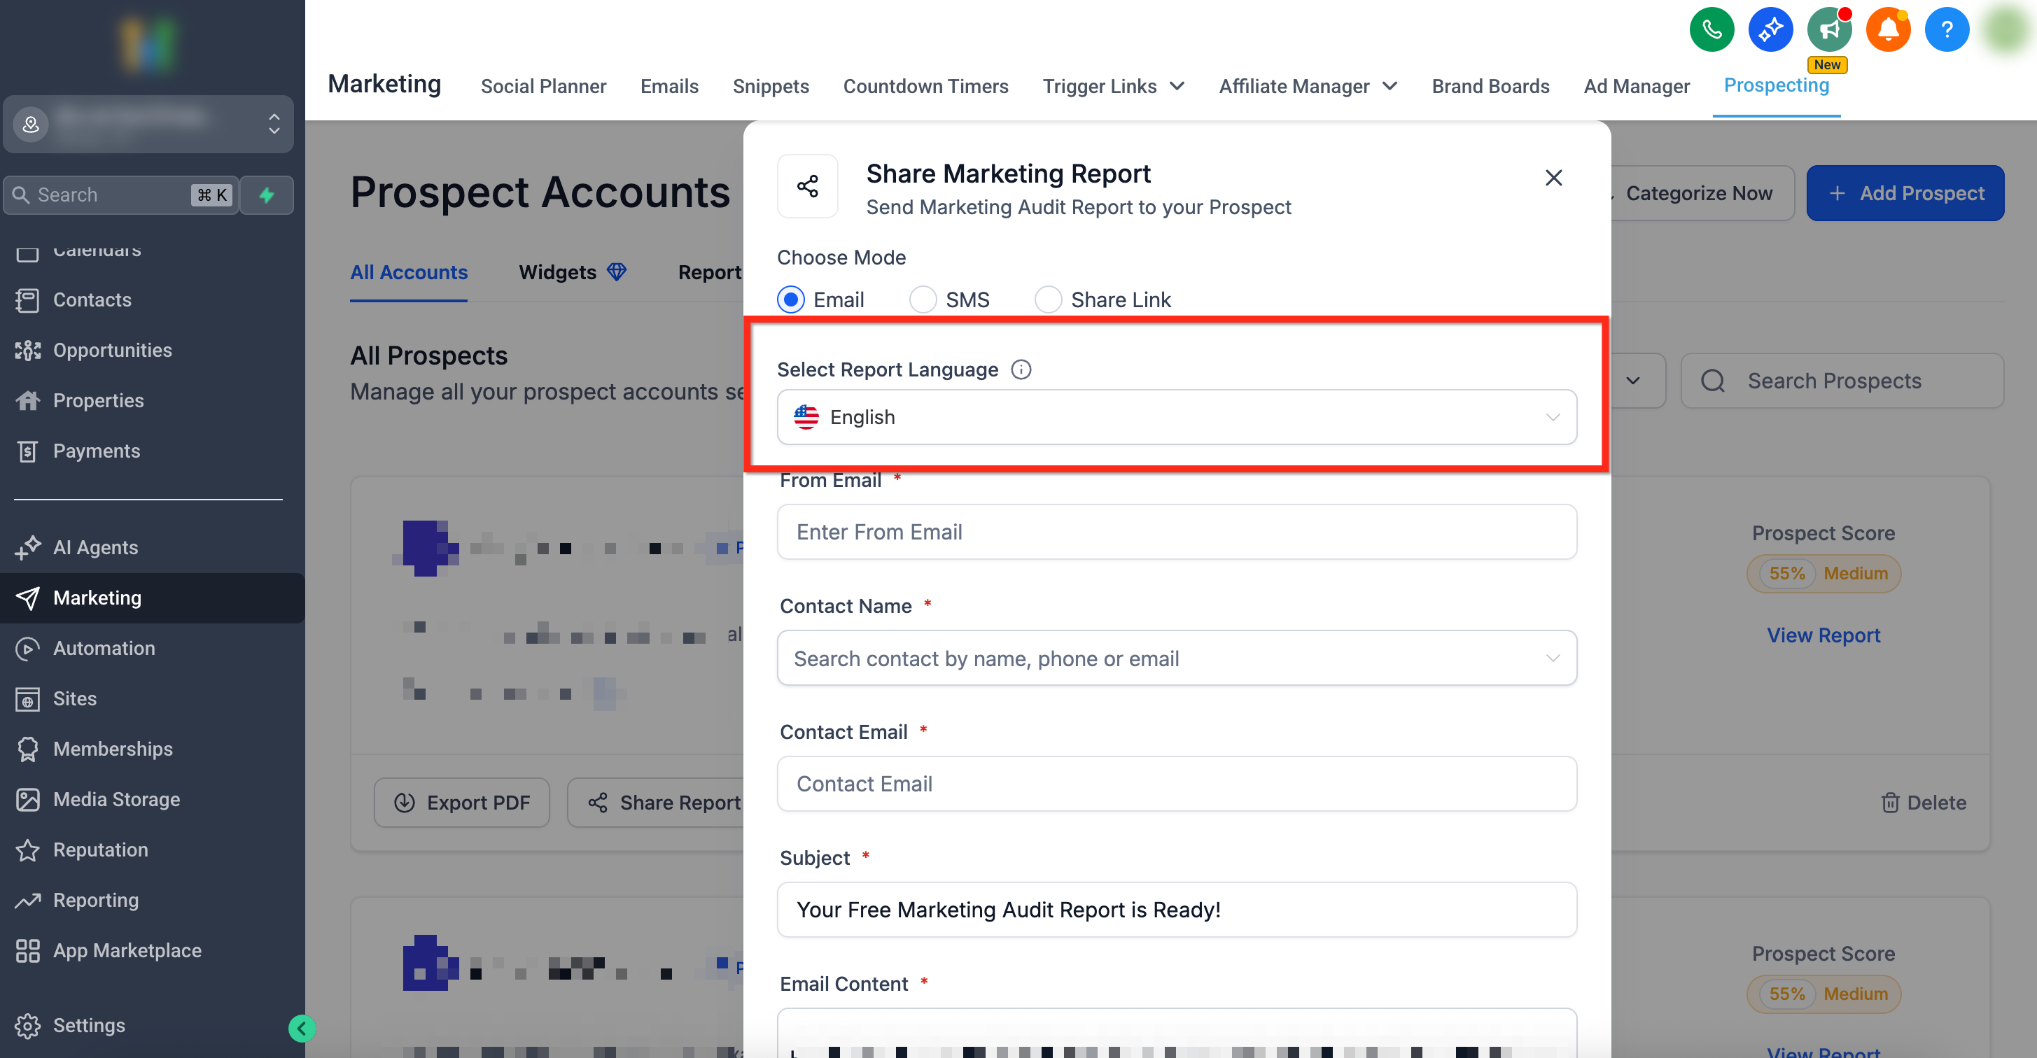Screen dimensions: 2037x1058
Task: Expand the Trigger Links menu
Action: pos(1112,86)
